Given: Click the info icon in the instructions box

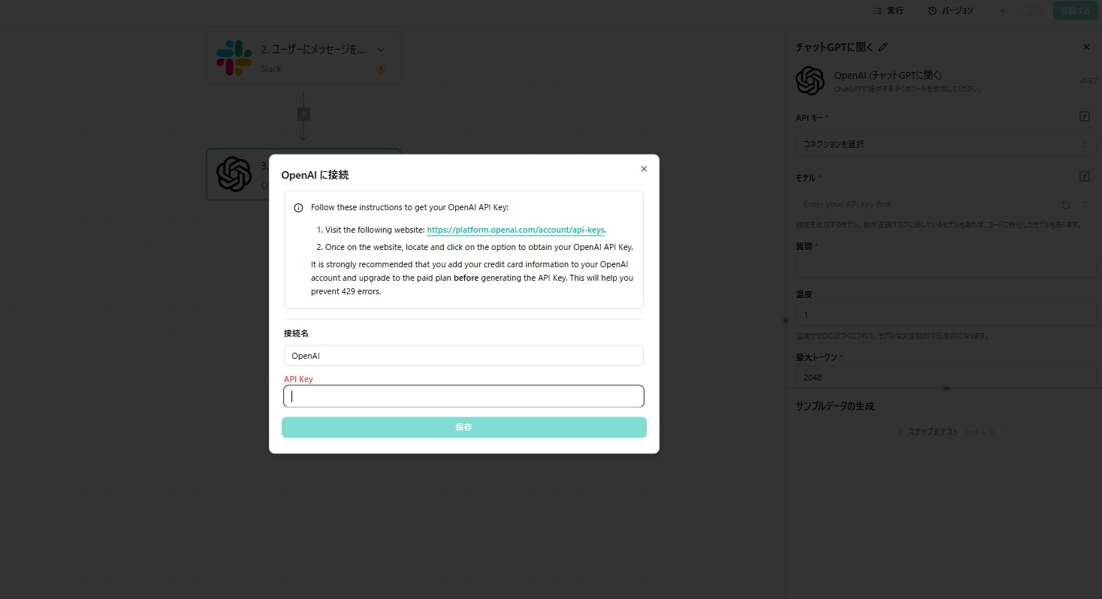Looking at the screenshot, I should pos(298,208).
